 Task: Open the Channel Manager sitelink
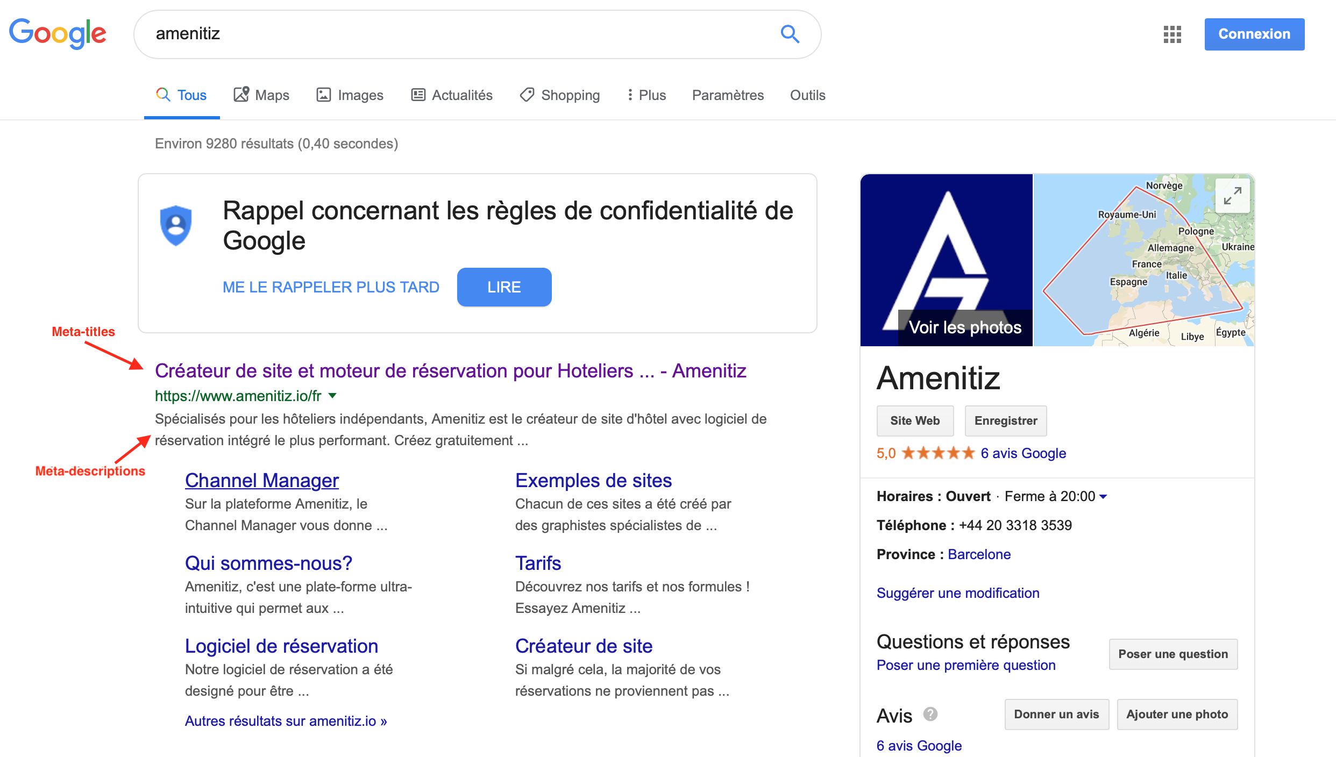(262, 481)
